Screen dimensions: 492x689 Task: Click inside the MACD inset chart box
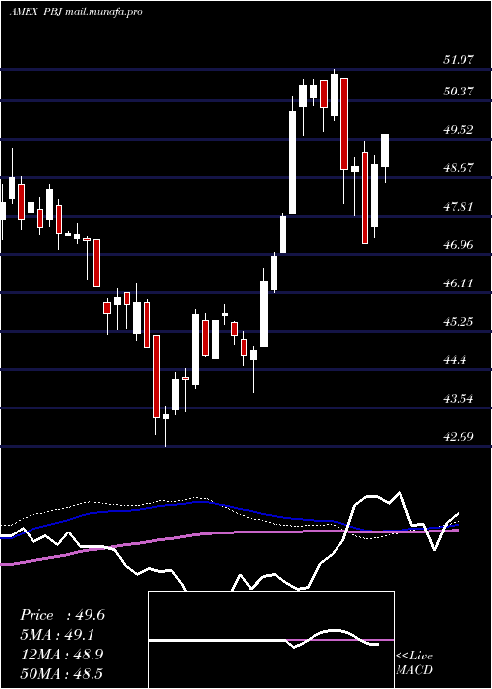(x=271, y=640)
